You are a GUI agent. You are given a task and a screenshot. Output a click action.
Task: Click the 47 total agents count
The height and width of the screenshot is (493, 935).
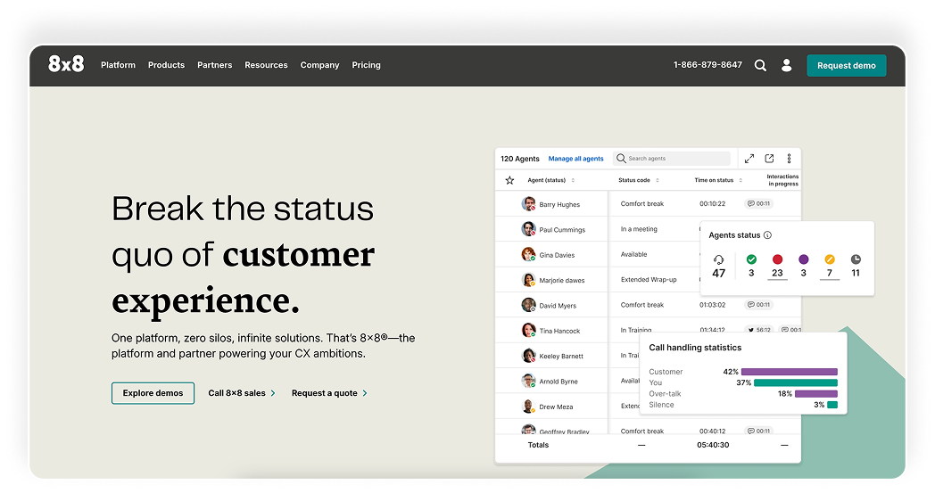point(718,273)
